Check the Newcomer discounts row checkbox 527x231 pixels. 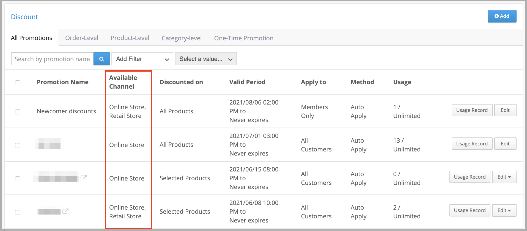pyautogui.click(x=18, y=112)
